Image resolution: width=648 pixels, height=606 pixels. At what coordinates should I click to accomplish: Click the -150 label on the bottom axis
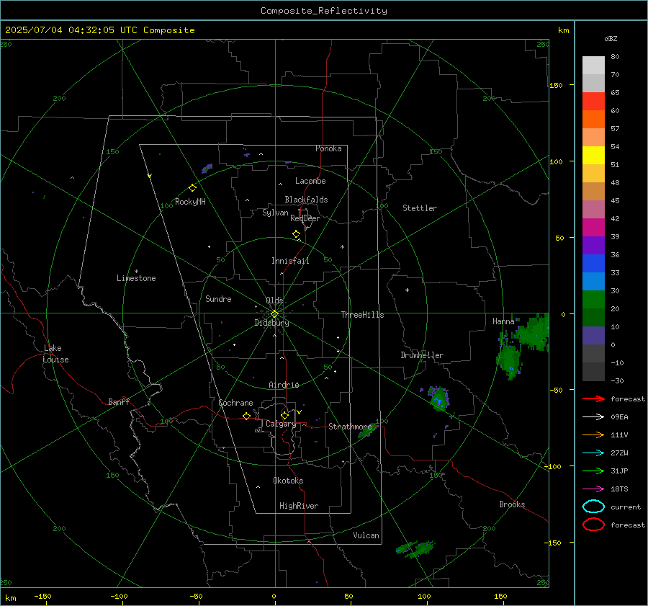[x=42, y=597]
